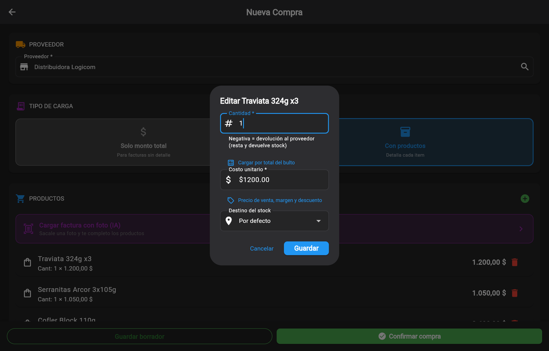Cancel the edit dialog

click(x=262, y=249)
